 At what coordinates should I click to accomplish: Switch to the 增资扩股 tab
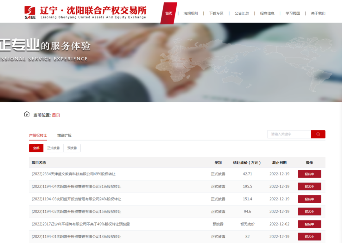[64, 135]
